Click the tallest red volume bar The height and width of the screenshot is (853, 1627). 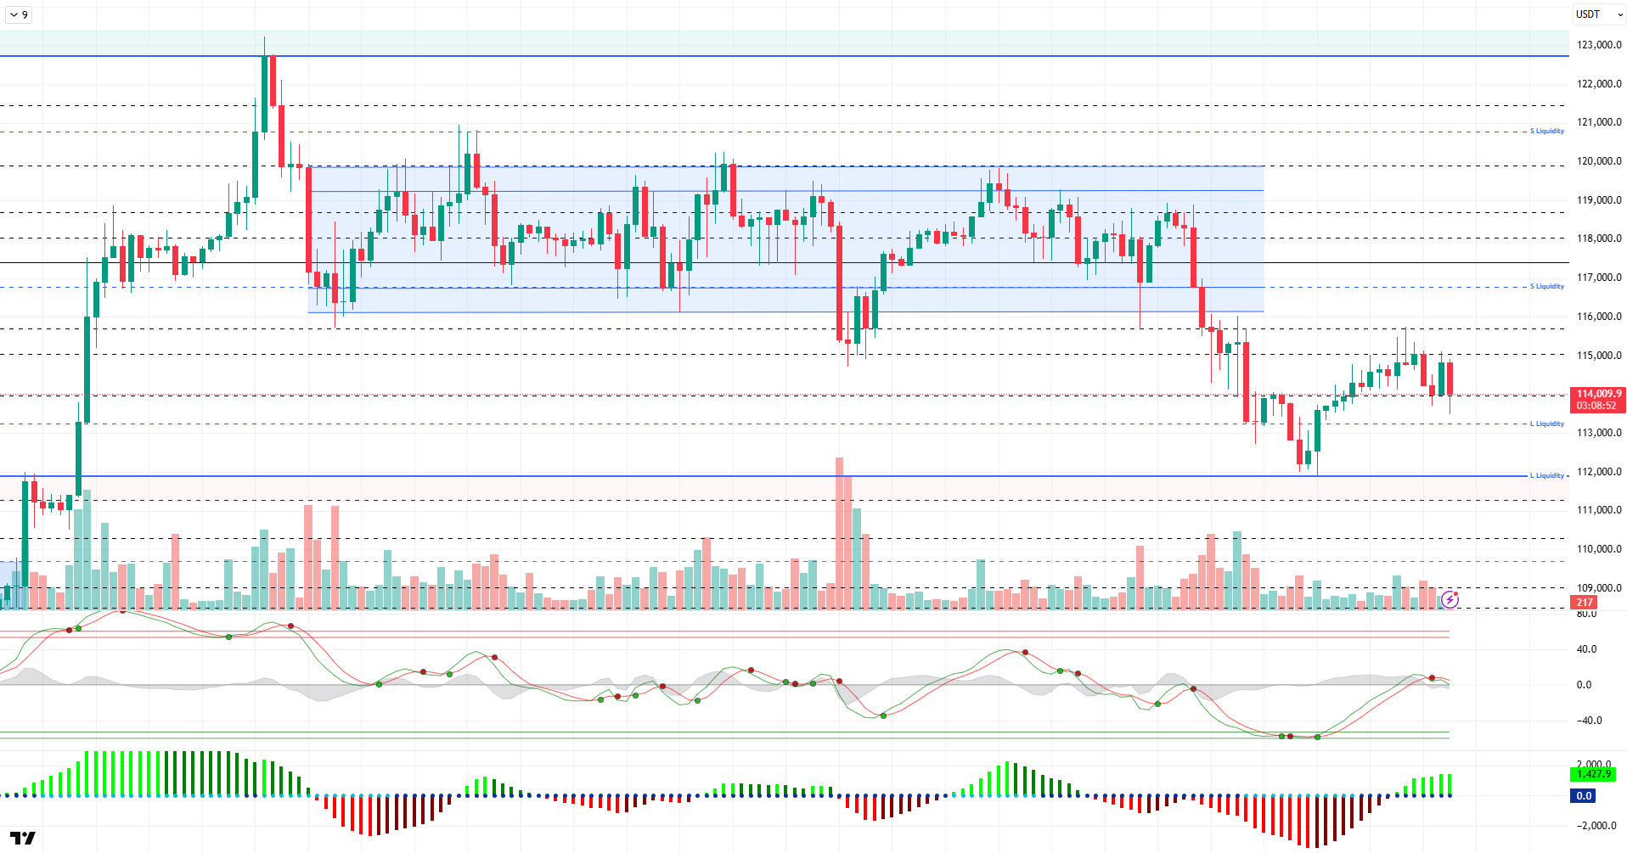click(x=839, y=533)
